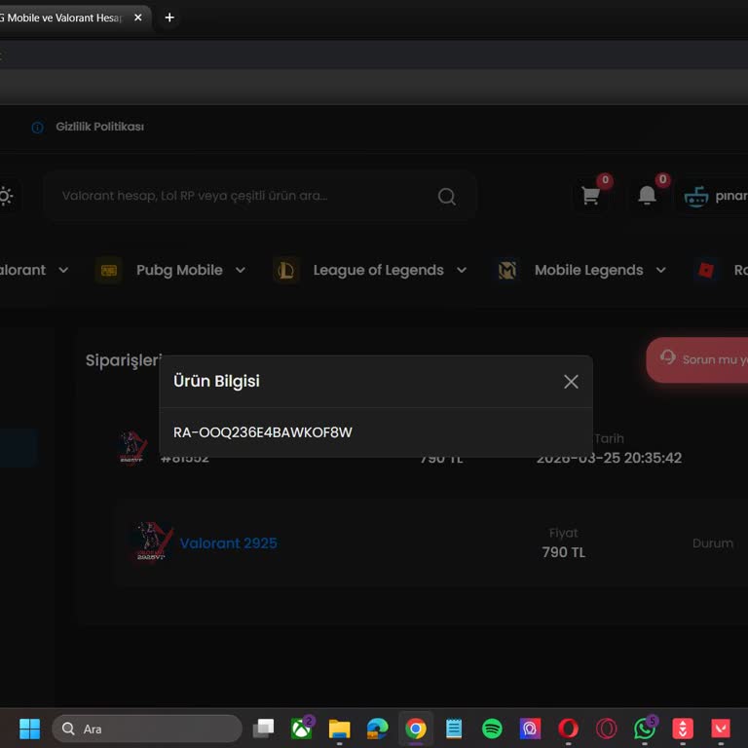Open a new browser tab with plus

pyautogui.click(x=169, y=18)
